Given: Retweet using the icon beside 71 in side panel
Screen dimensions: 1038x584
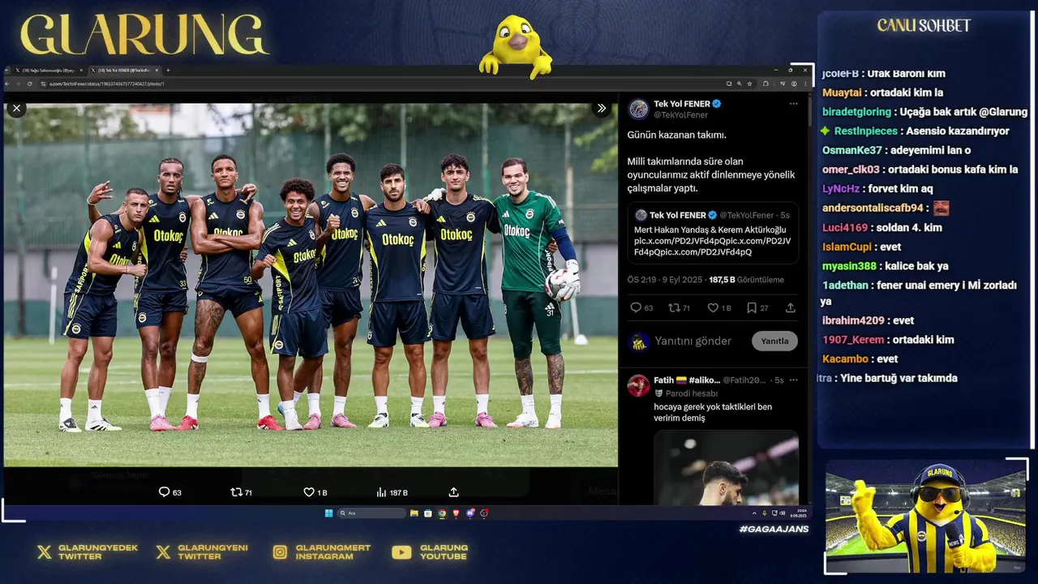Looking at the screenshot, I should tap(673, 307).
